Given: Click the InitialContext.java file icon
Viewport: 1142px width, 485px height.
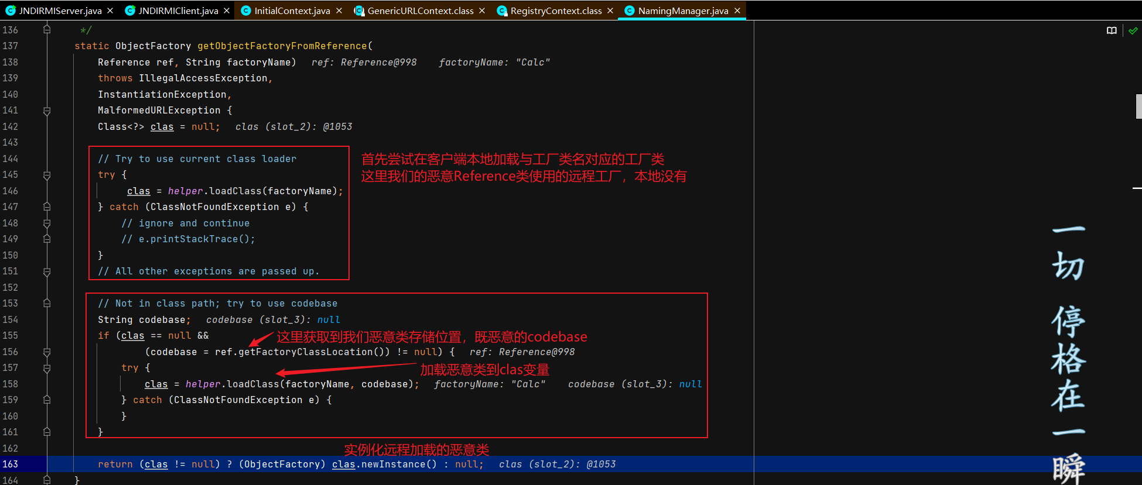Looking at the screenshot, I should click(x=245, y=11).
